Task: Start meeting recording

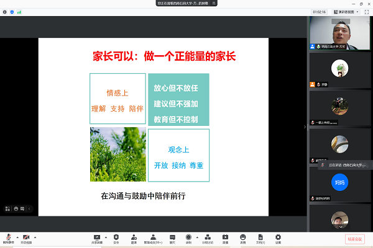Action: (189, 238)
